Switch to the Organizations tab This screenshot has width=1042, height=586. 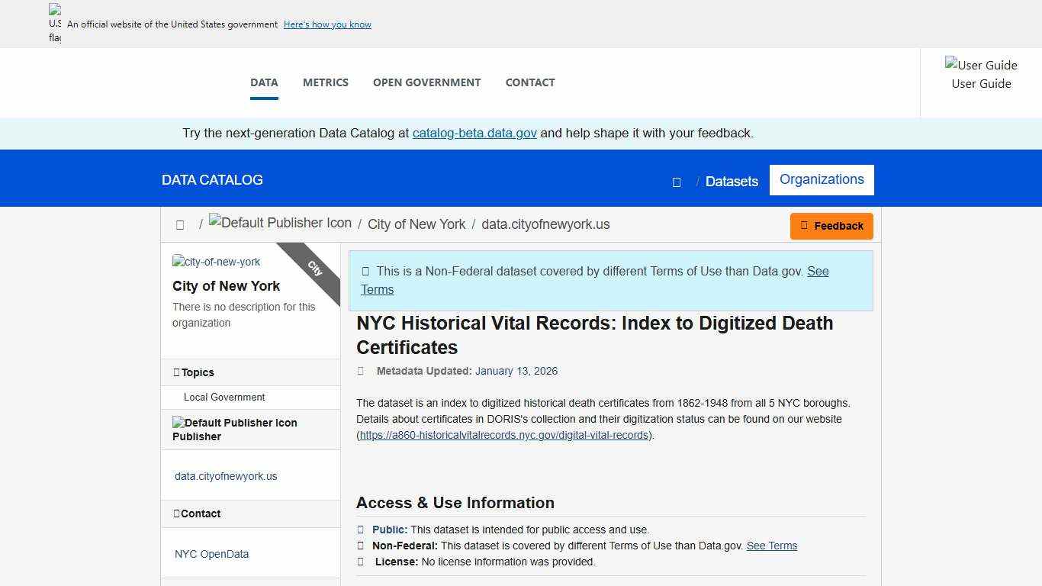pyautogui.click(x=822, y=179)
